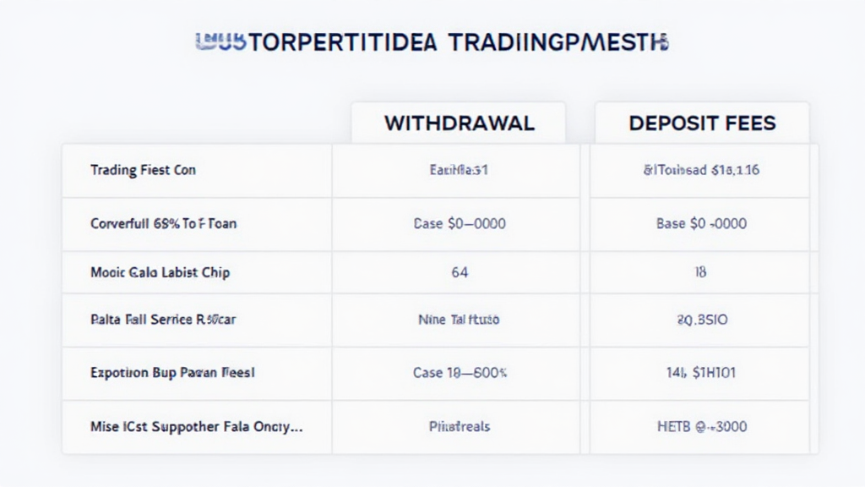
Task: Open the 'Trading Fiest Con' row label
Action: 143,170
